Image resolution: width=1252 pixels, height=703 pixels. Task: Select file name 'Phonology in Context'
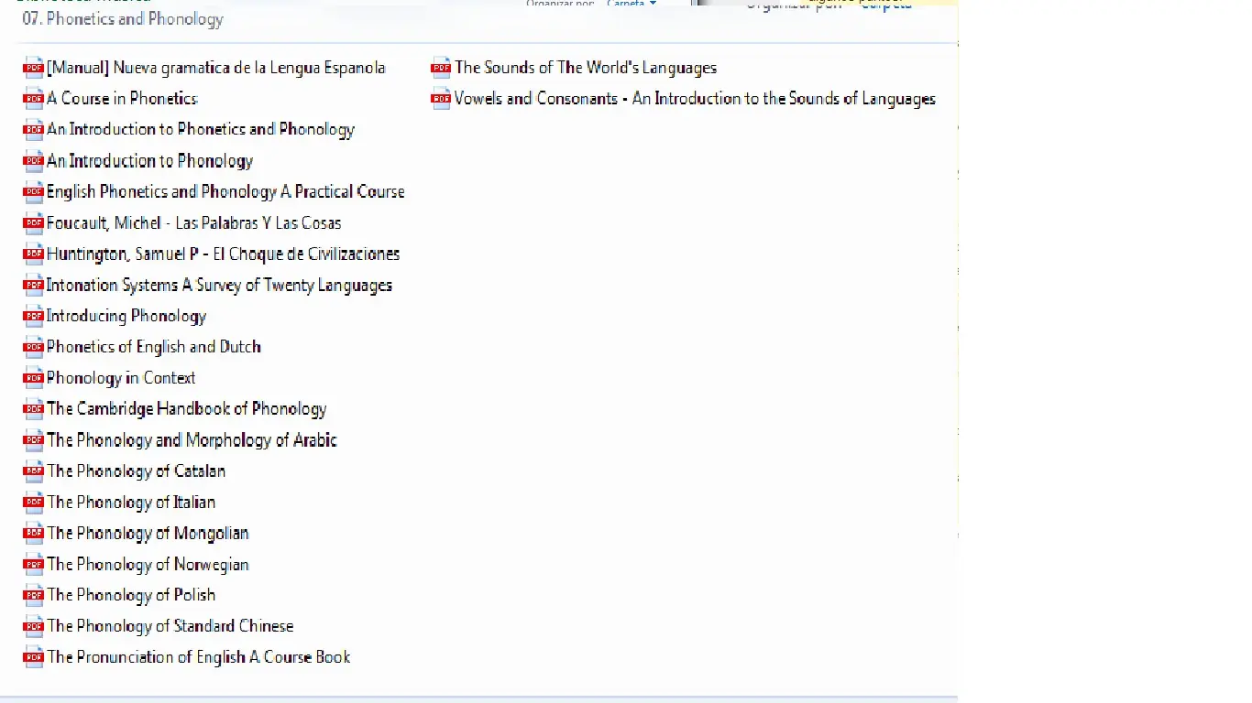(121, 378)
